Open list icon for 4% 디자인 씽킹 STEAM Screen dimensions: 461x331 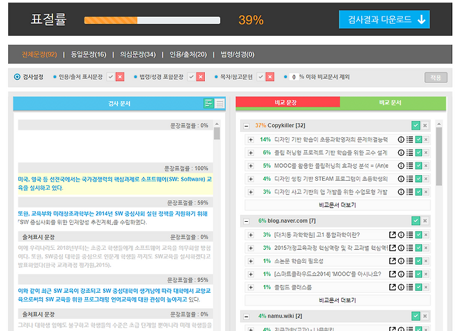coord(410,179)
